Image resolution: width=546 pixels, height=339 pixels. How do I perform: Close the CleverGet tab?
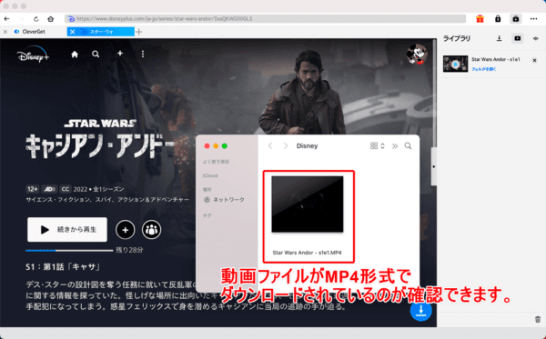[5, 32]
